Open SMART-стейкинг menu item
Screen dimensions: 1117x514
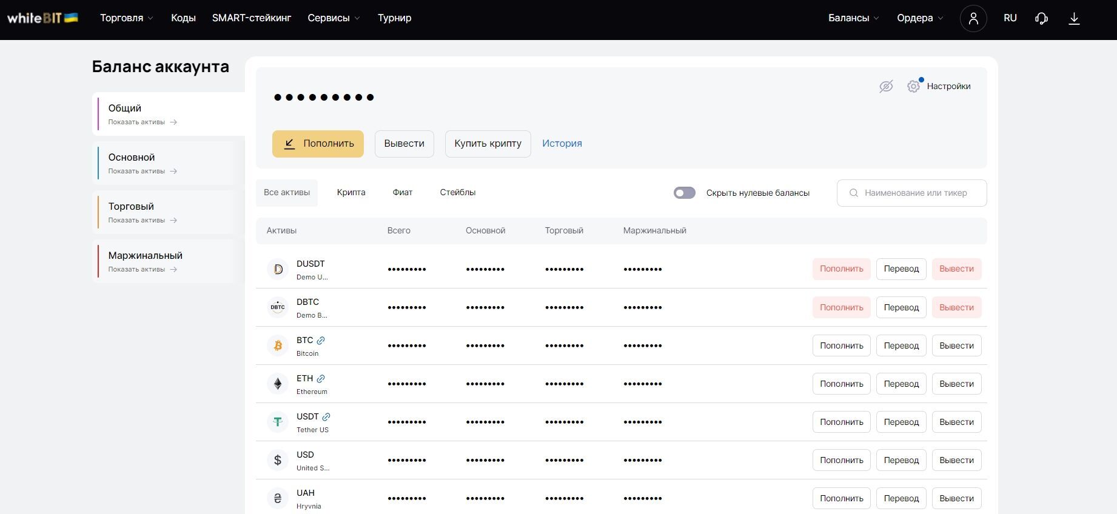(x=252, y=18)
